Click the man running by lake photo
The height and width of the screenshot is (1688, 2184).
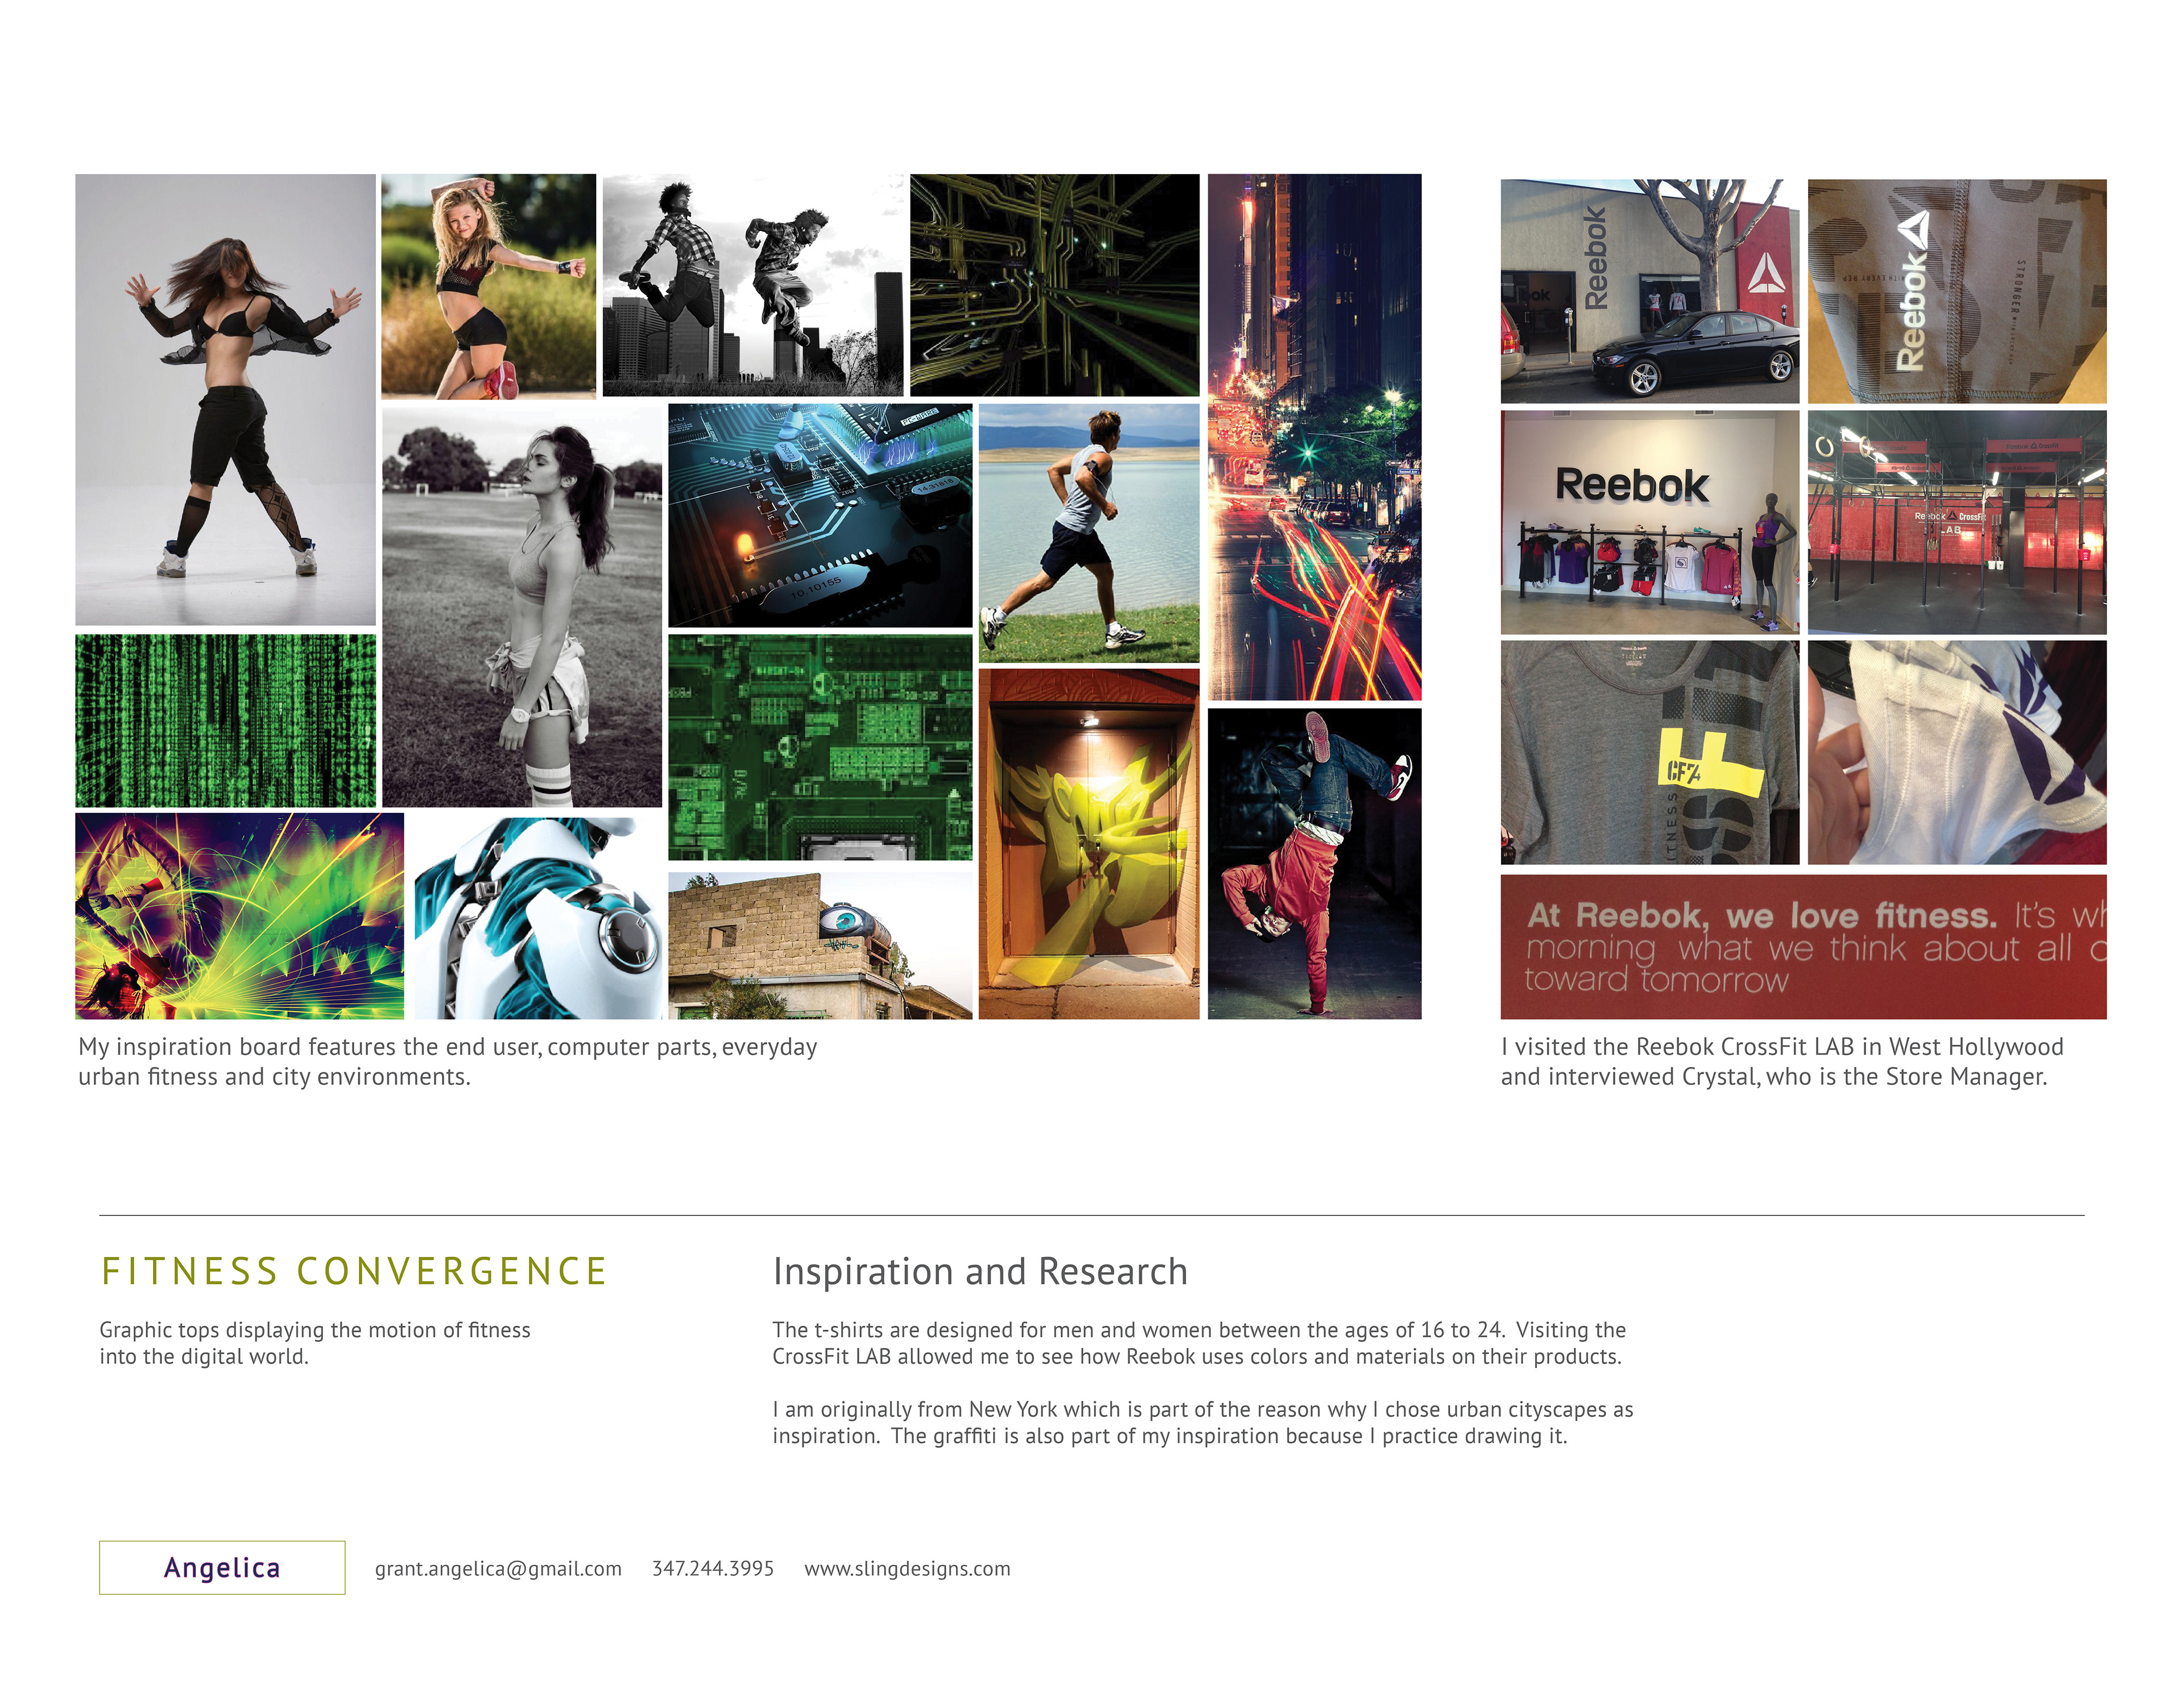click(1088, 533)
